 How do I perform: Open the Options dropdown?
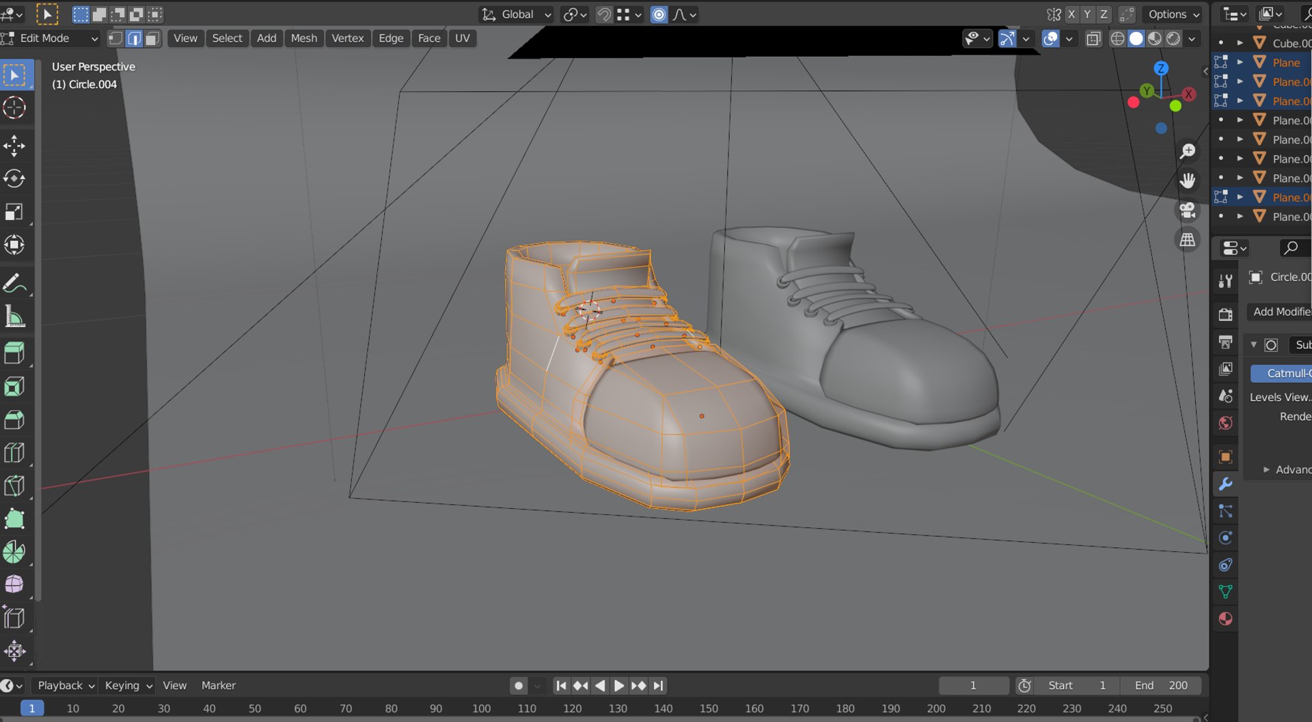pyautogui.click(x=1173, y=14)
